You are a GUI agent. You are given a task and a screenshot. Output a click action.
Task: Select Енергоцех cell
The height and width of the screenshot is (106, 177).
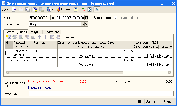[23, 62]
